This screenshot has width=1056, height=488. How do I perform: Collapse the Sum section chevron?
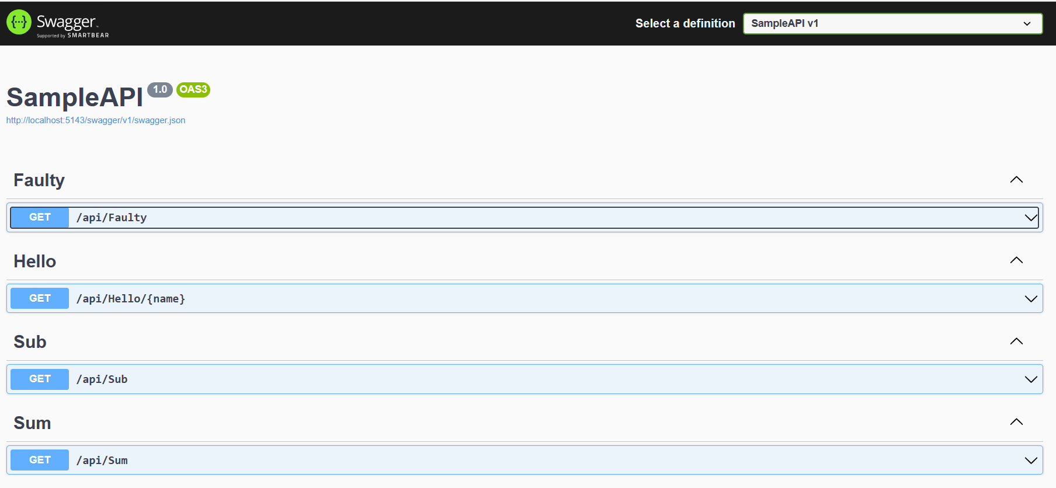pyautogui.click(x=1016, y=422)
